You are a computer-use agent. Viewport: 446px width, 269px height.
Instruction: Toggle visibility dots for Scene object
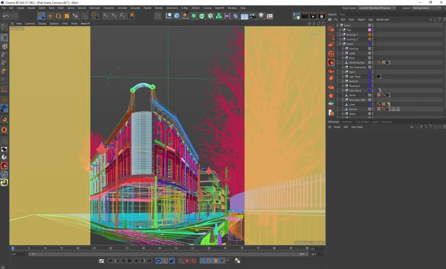pyautogui.click(x=373, y=25)
